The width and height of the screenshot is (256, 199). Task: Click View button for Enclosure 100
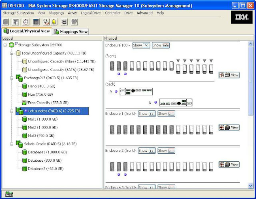229,75
